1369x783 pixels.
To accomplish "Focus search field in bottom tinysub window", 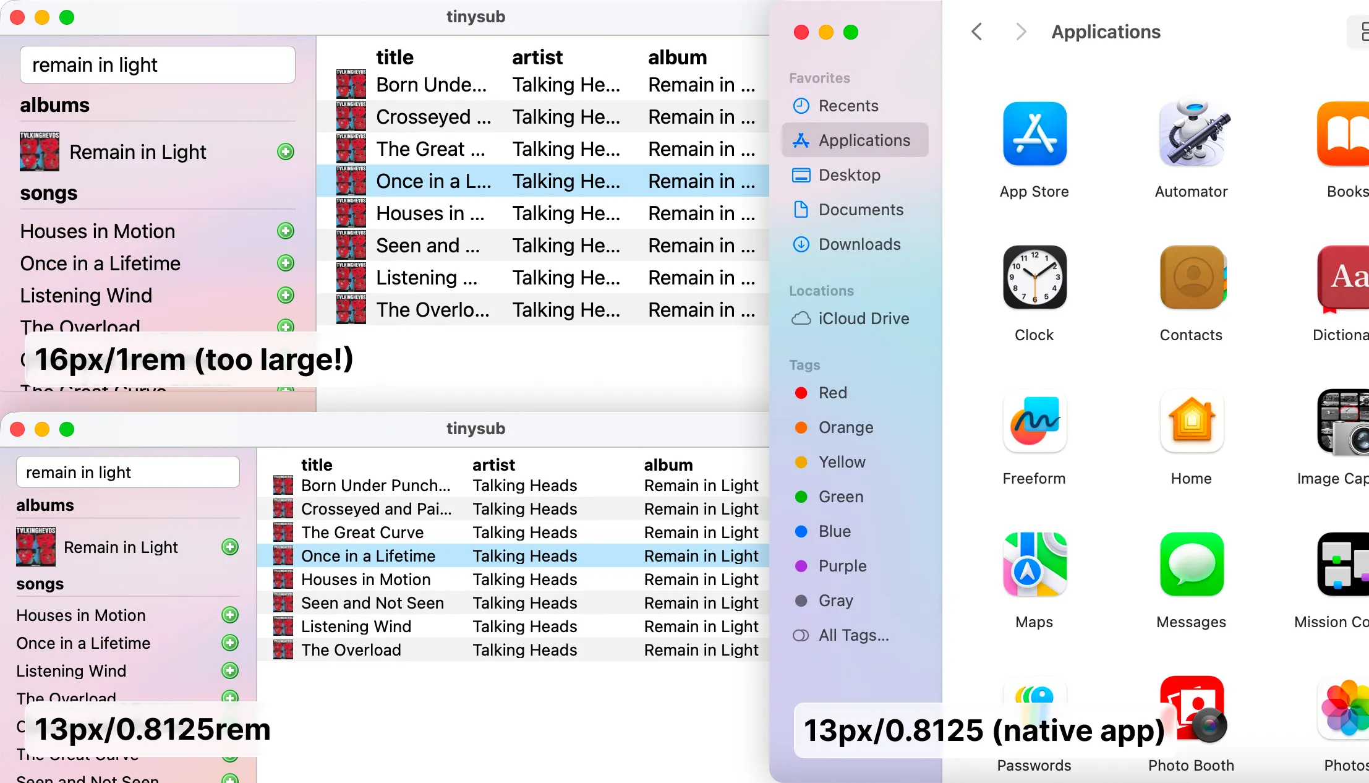I will click(x=127, y=473).
